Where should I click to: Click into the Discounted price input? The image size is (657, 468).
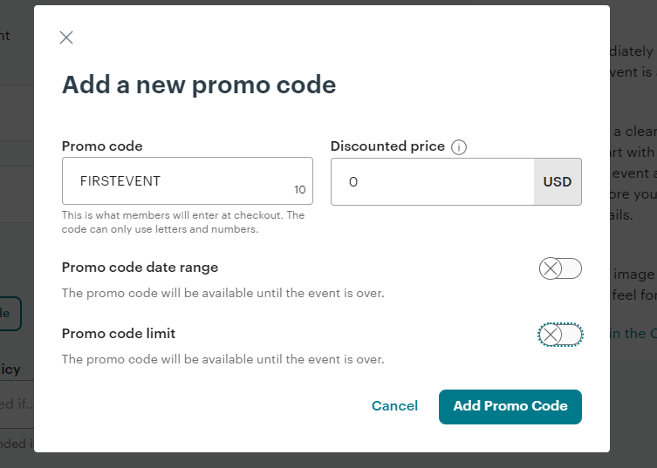point(433,181)
